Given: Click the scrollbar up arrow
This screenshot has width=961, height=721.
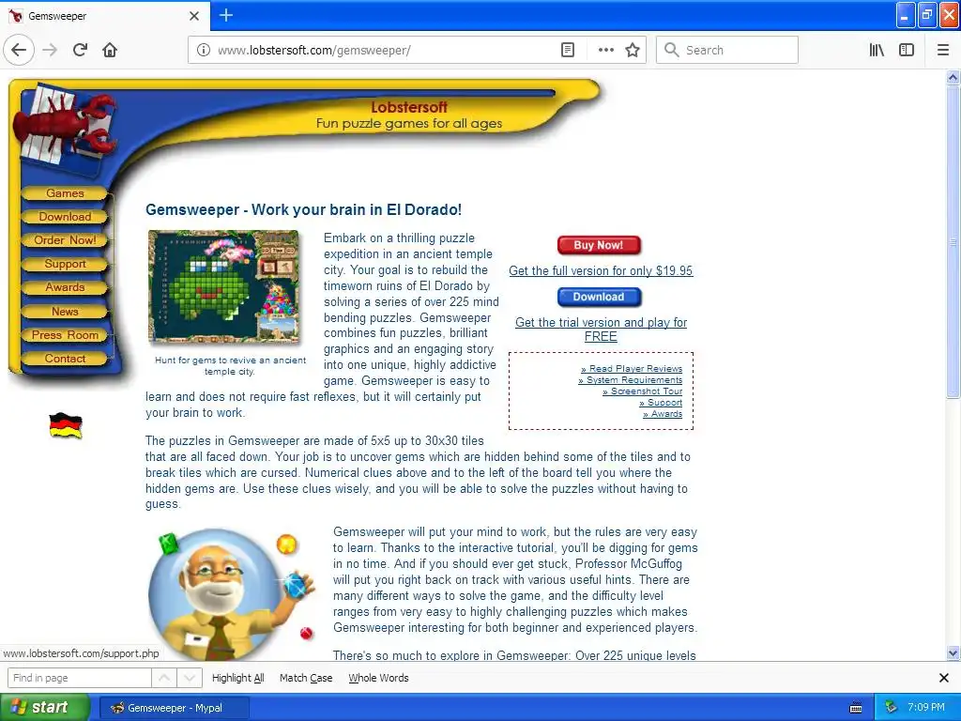Looking at the screenshot, I should click(953, 77).
